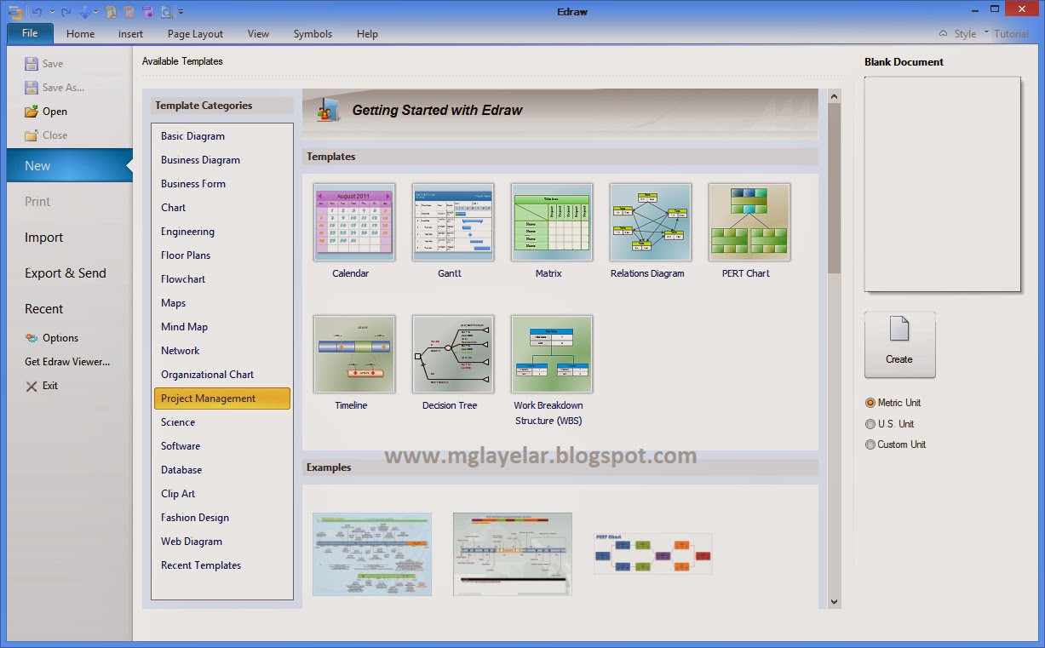Click the pink document export icon
The height and width of the screenshot is (648, 1045).
pyautogui.click(x=129, y=12)
